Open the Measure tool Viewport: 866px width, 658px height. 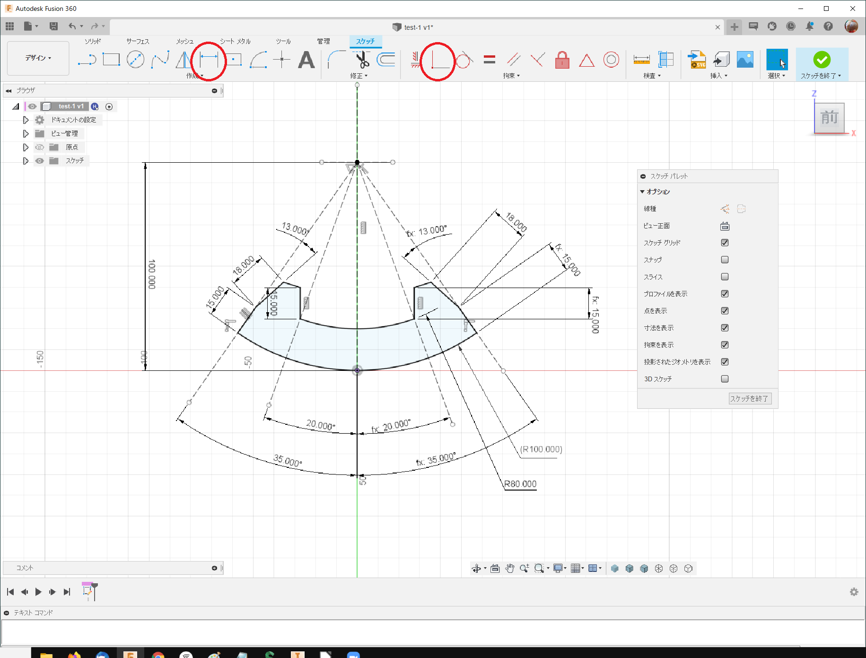[x=641, y=60]
